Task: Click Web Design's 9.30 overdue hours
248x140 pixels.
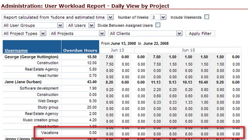Action: 93,101
